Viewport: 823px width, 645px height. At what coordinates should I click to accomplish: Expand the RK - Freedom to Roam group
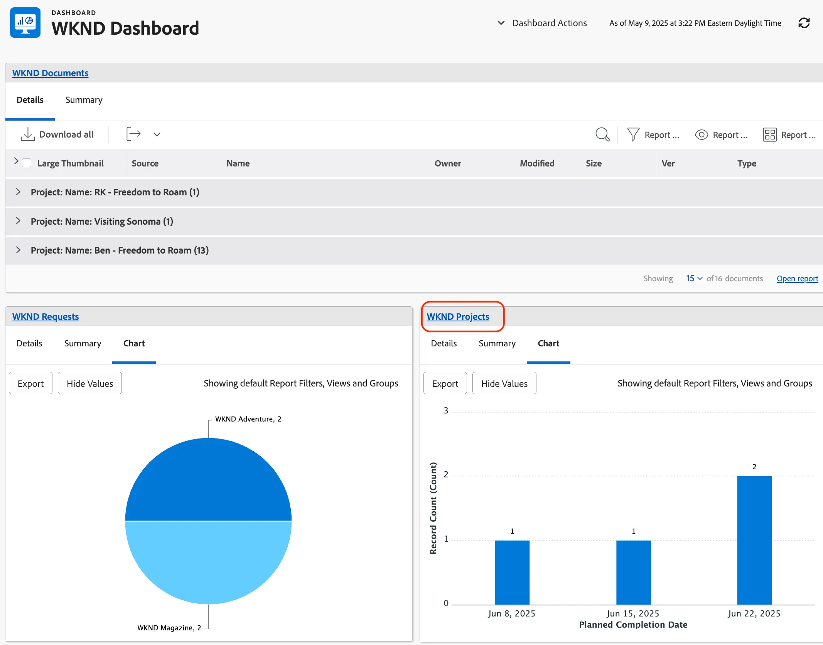[x=18, y=191]
